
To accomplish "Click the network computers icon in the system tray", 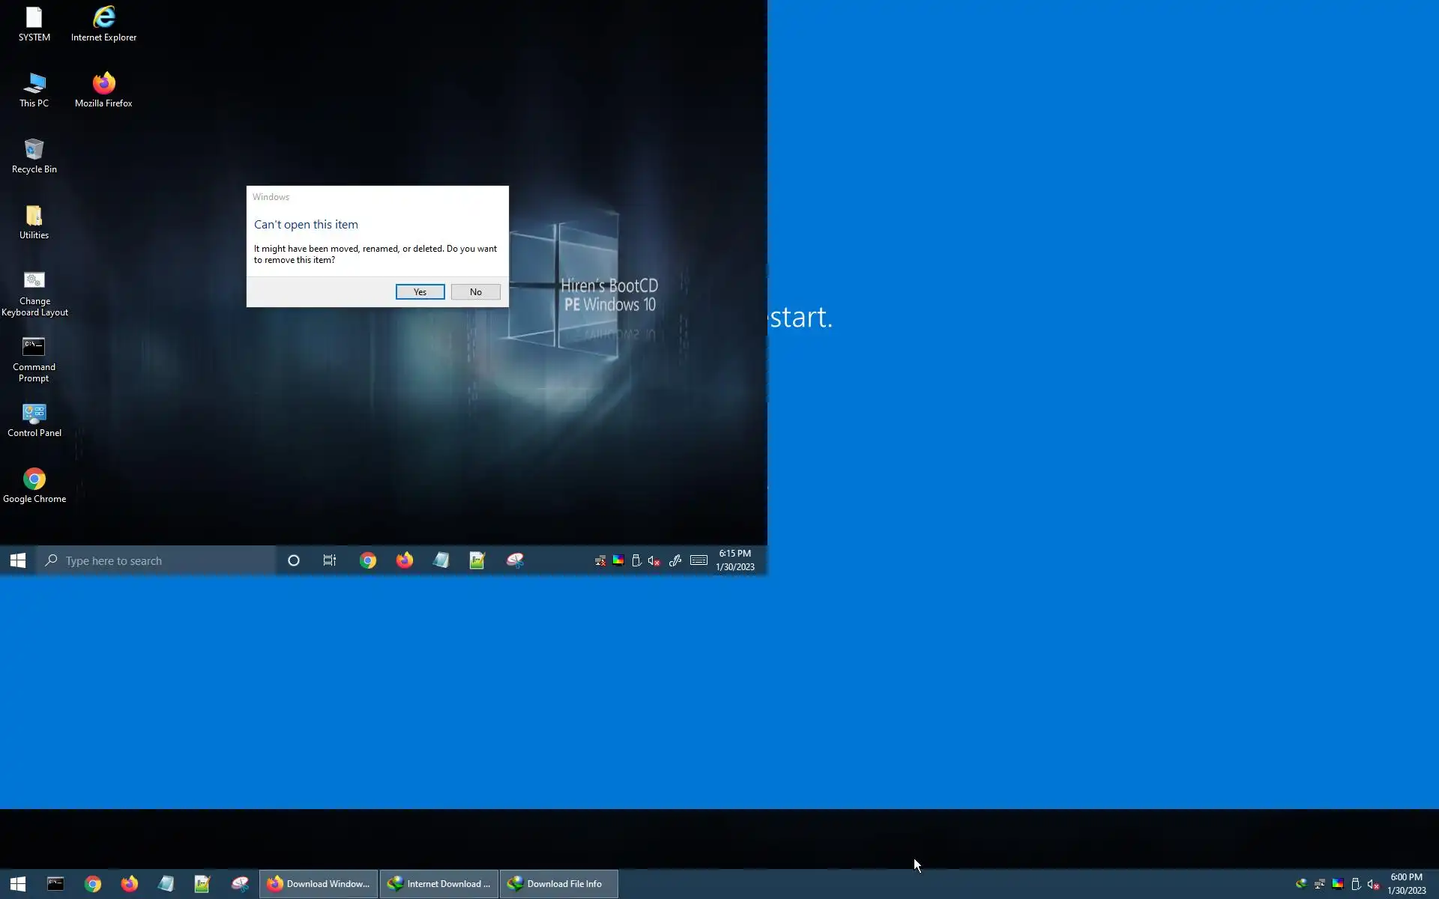I will (x=1319, y=884).
